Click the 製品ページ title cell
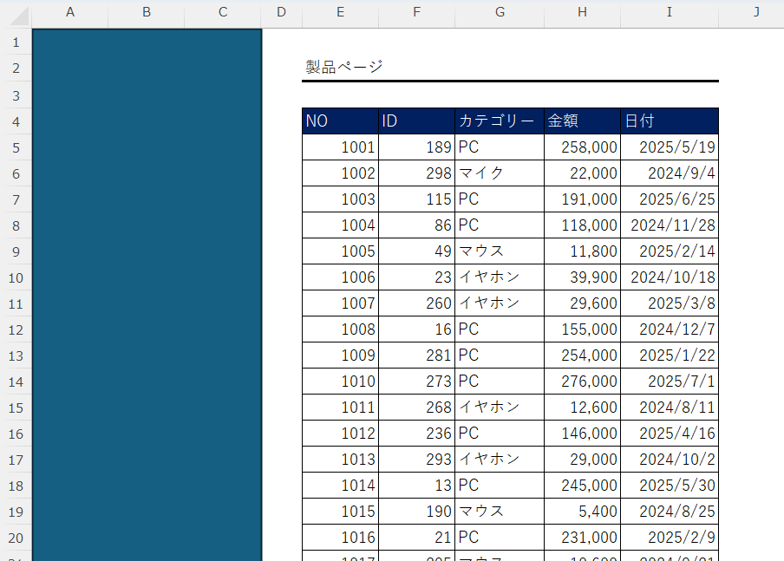Viewport: 784px width, 561px height. (x=343, y=67)
